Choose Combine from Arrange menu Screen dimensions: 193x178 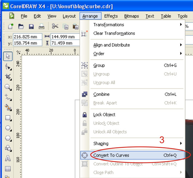coord(132,94)
